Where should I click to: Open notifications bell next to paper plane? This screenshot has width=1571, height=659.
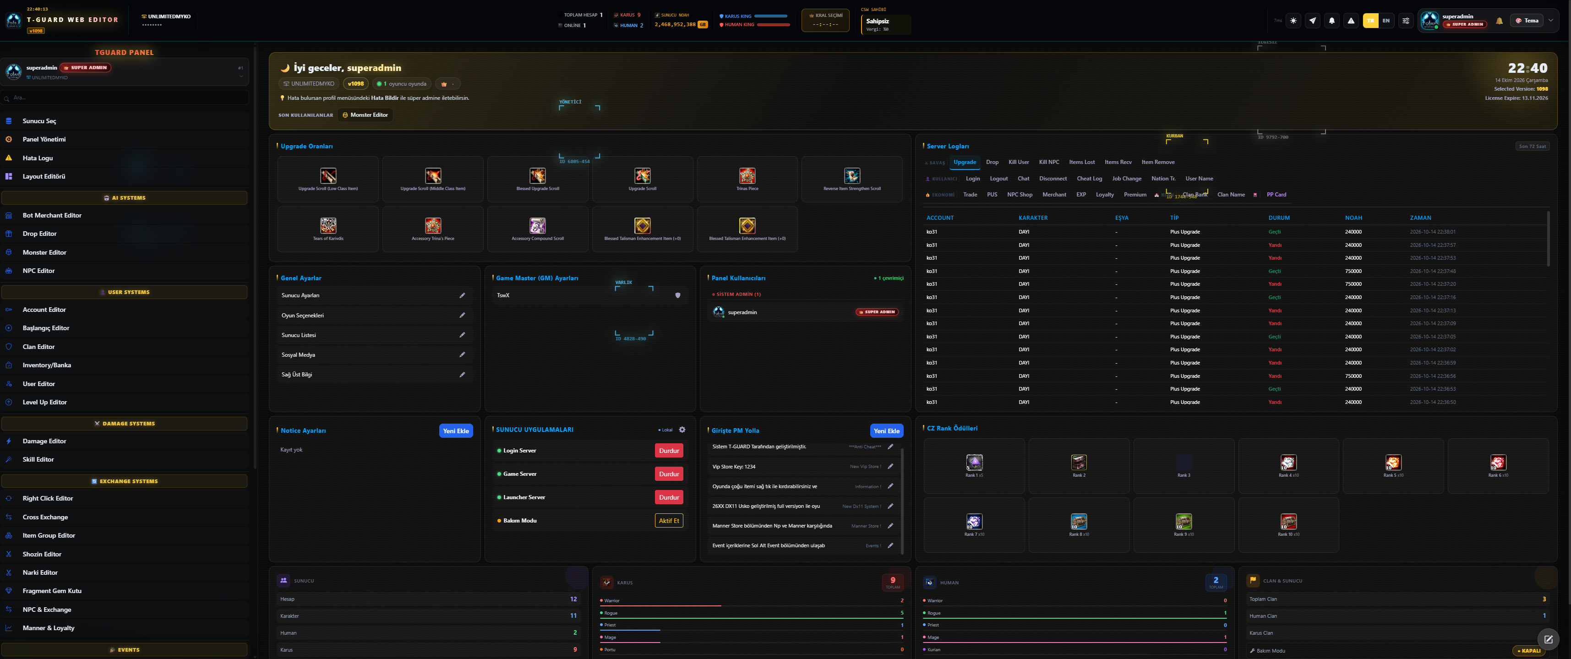click(1332, 21)
